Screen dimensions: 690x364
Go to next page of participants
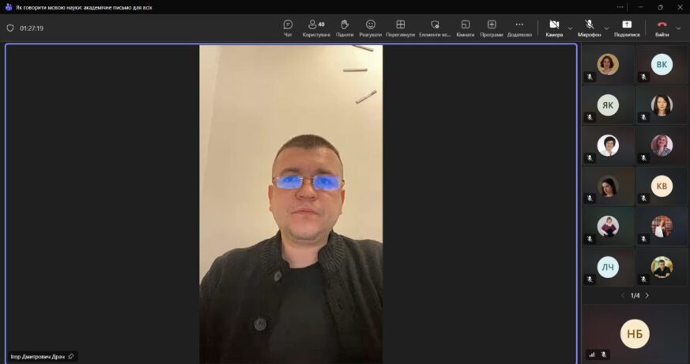pyautogui.click(x=647, y=295)
